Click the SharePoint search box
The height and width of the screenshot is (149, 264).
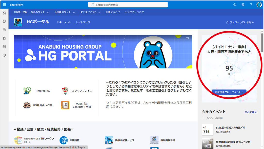(x=128, y=5)
